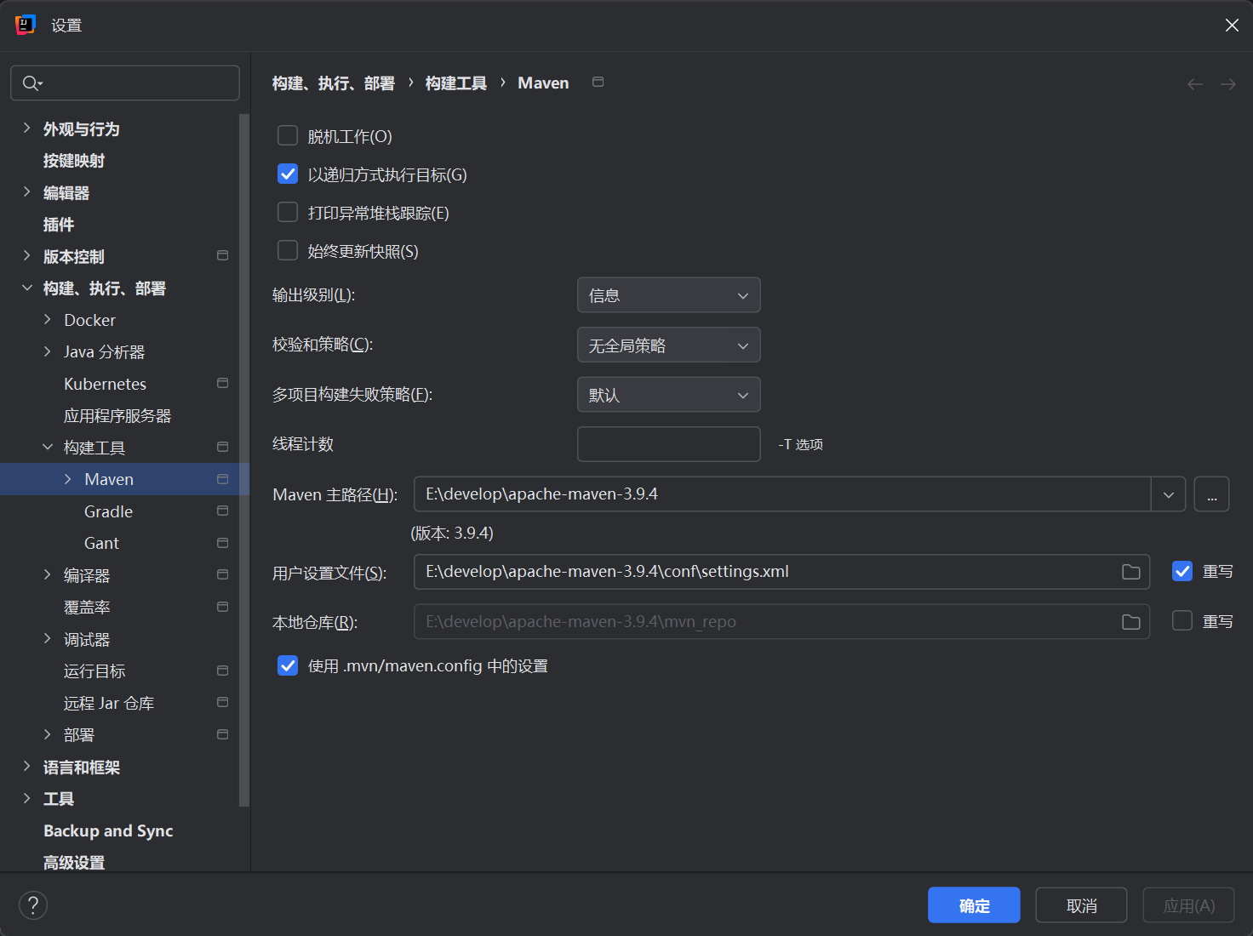
Task: Click project icon on 编译器 row
Action: point(223,574)
